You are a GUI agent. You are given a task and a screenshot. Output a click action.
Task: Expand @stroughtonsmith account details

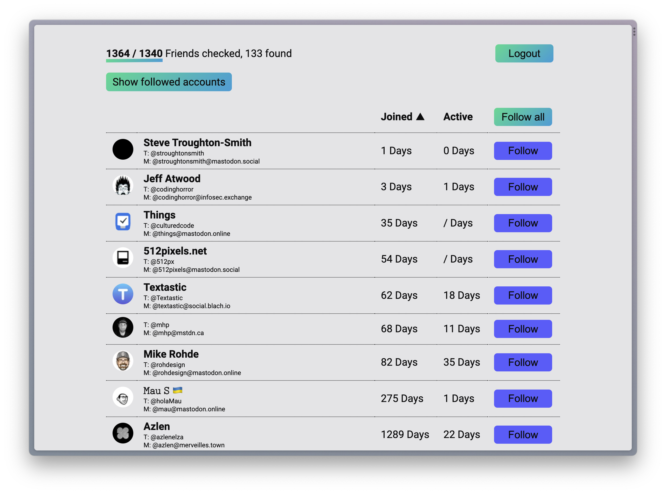197,142
